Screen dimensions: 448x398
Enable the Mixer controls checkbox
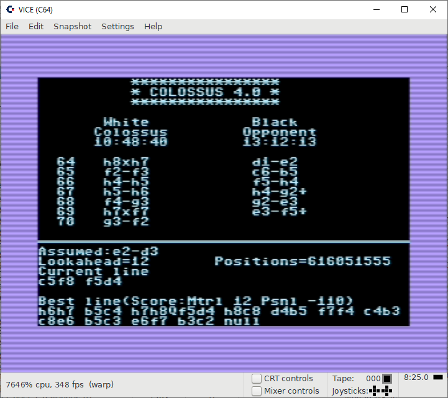click(257, 391)
